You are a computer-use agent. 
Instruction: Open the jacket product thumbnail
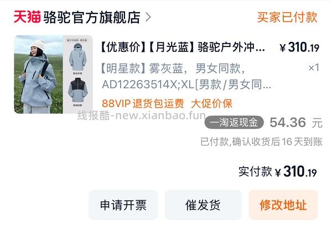tap(53, 74)
